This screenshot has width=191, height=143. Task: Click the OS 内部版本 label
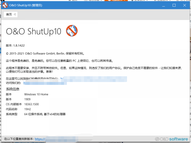14,104
